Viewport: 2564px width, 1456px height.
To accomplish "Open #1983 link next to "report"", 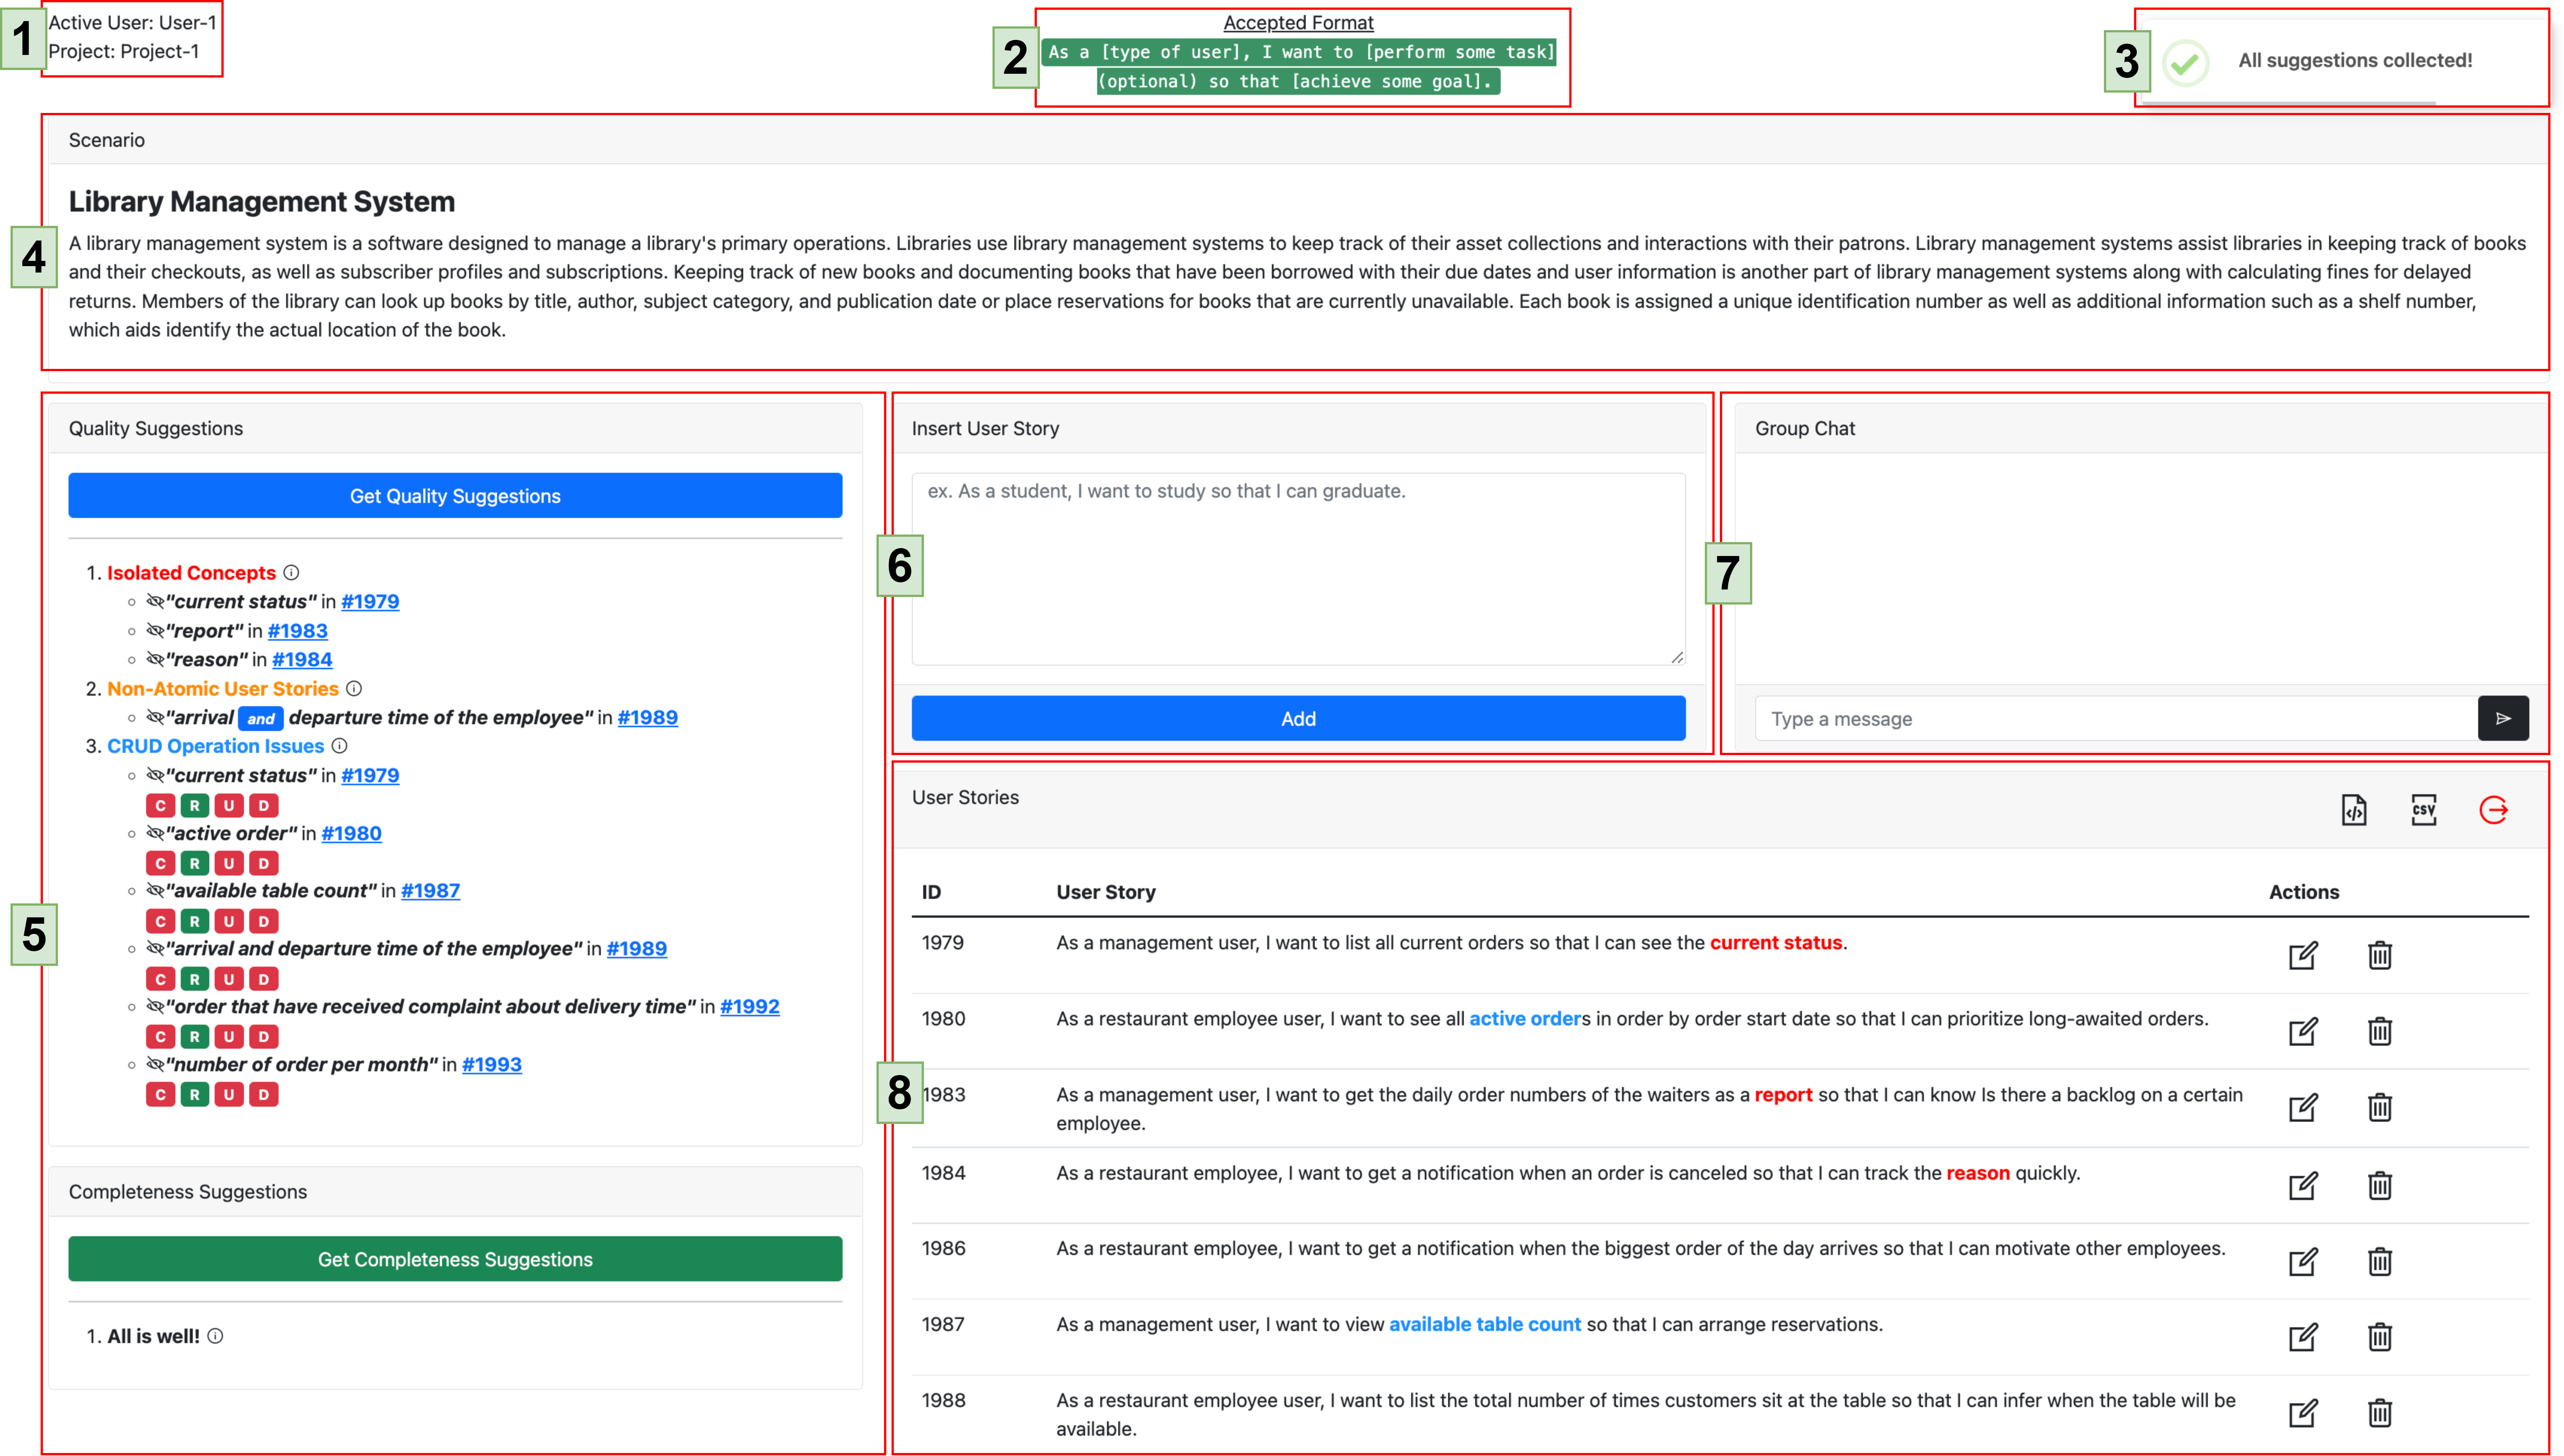I will click(x=297, y=630).
